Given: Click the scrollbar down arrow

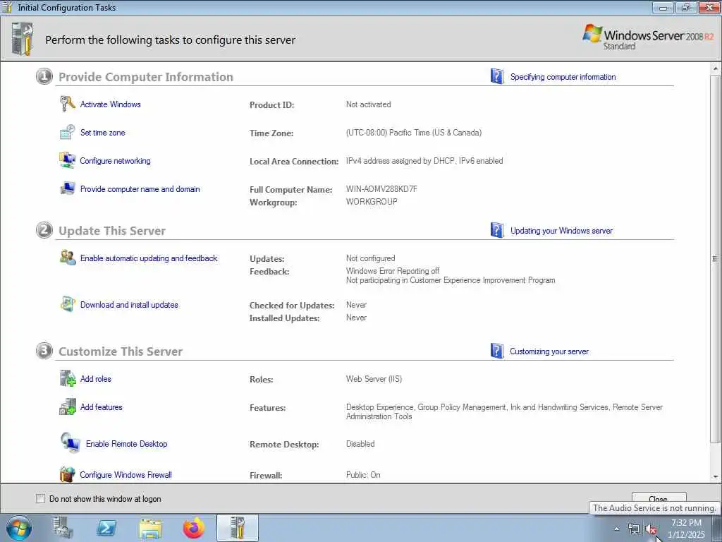Looking at the screenshot, I should 716,476.
